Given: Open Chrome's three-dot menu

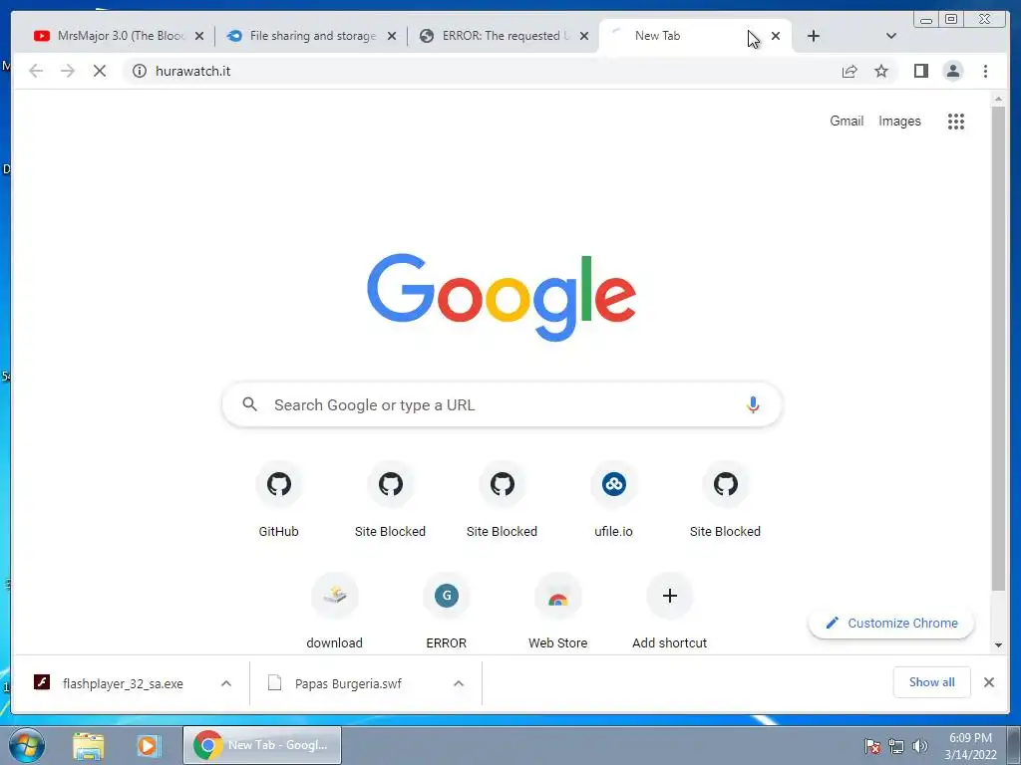Looking at the screenshot, I should pyautogui.click(x=985, y=71).
